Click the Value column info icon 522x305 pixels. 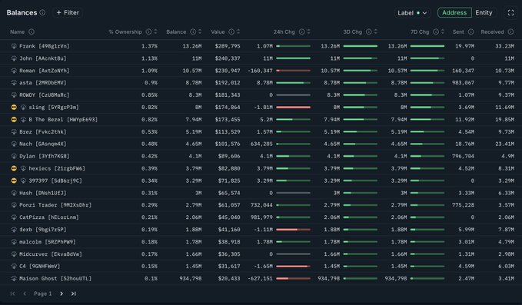[x=231, y=32]
